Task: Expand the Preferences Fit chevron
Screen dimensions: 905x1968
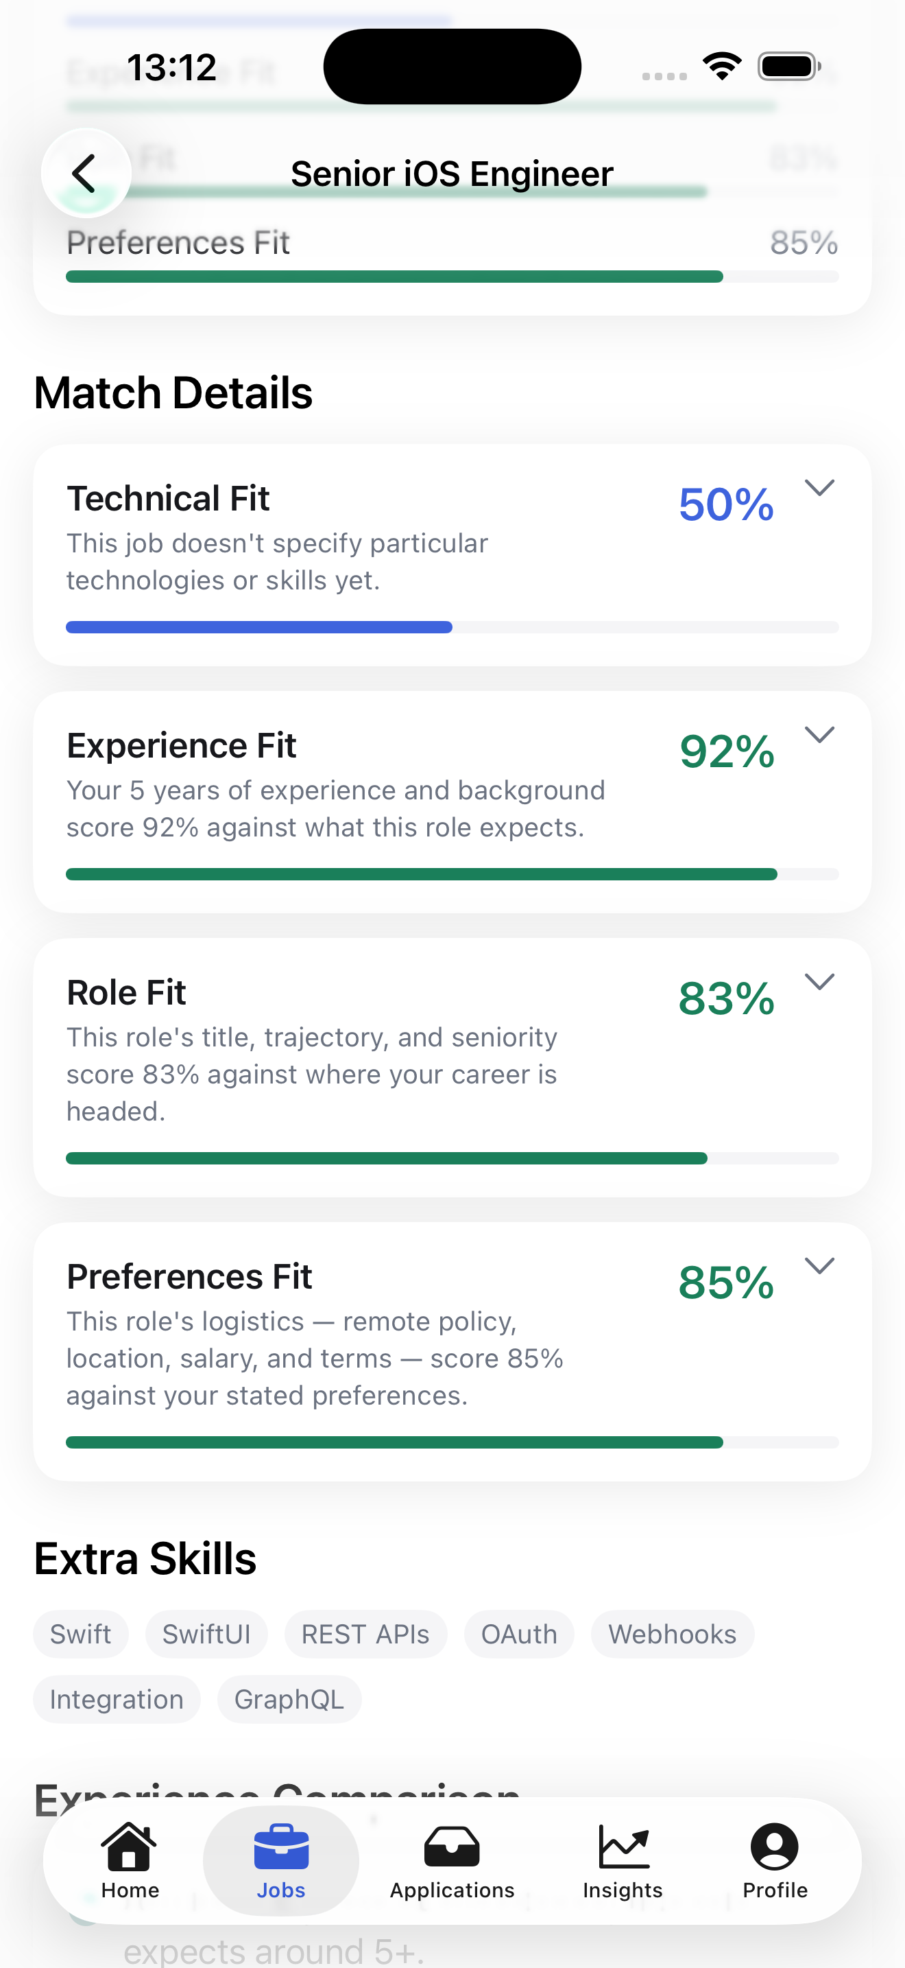Action: click(819, 1265)
